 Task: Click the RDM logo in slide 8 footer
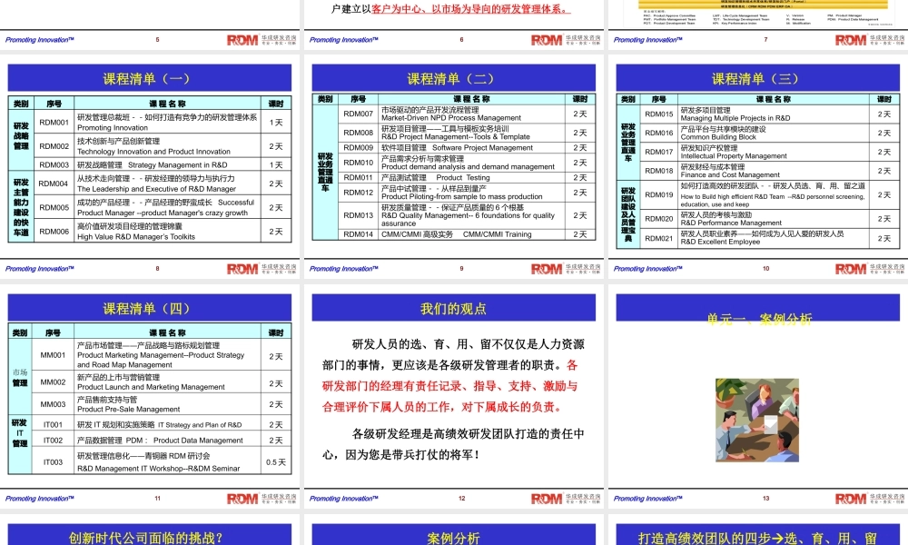[242, 269]
